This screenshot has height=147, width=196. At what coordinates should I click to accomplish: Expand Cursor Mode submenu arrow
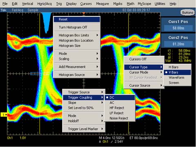161,72
